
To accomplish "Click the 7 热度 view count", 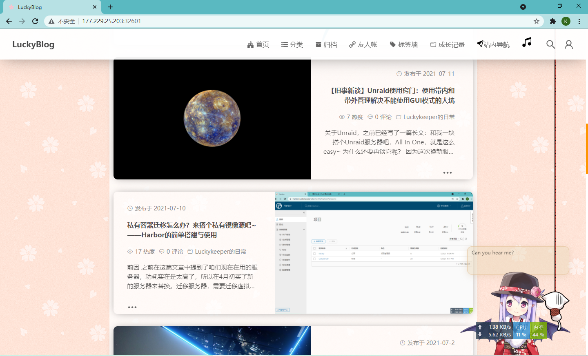I will pos(351,117).
